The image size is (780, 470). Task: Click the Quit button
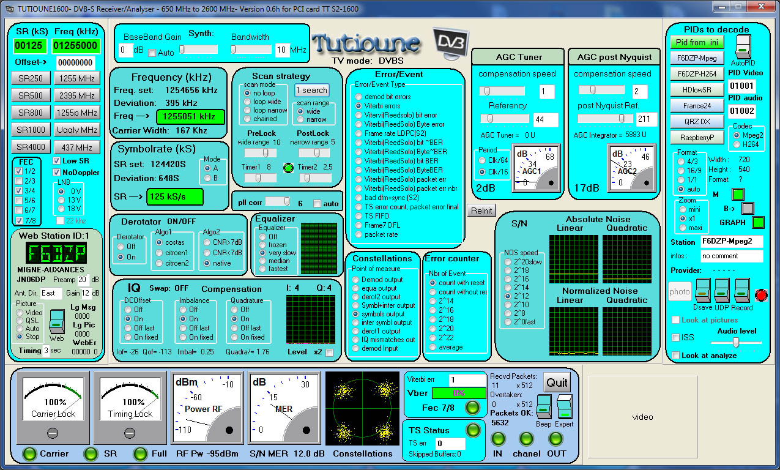pyautogui.click(x=556, y=382)
